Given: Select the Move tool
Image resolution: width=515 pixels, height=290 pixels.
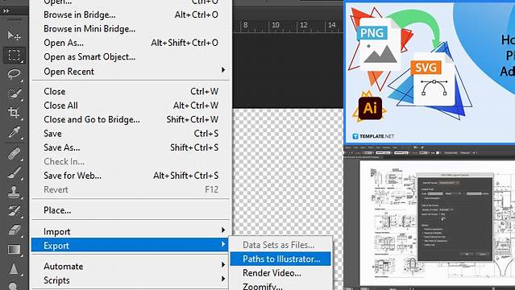Looking at the screenshot, I should 14,35.
